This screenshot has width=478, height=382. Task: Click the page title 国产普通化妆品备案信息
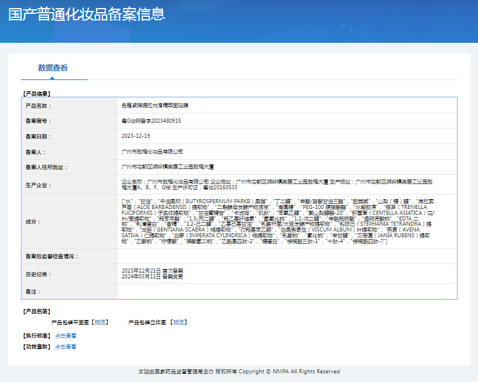(87, 14)
